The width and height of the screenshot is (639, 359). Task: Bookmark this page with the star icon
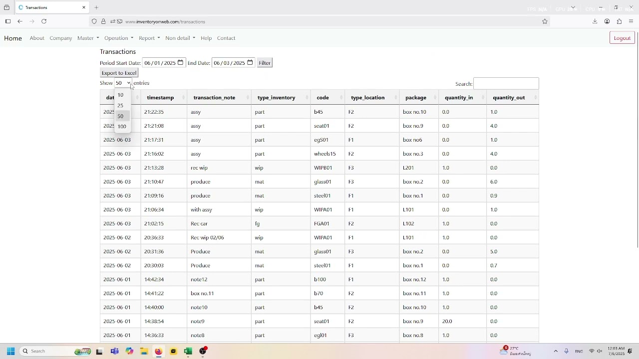tap(545, 21)
